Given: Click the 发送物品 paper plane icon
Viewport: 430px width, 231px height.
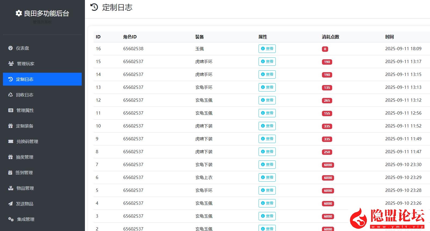Looking at the screenshot, I should [10, 204].
